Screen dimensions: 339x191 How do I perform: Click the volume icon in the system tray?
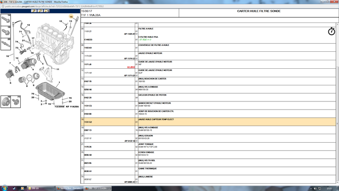pyautogui.click(x=315, y=188)
